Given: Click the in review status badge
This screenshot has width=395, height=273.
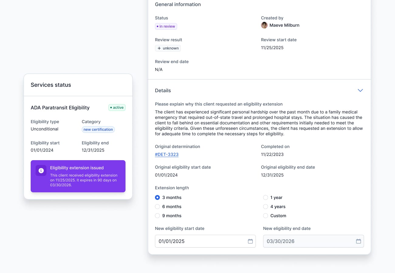Looking at the screenshot, I should 166,26.
